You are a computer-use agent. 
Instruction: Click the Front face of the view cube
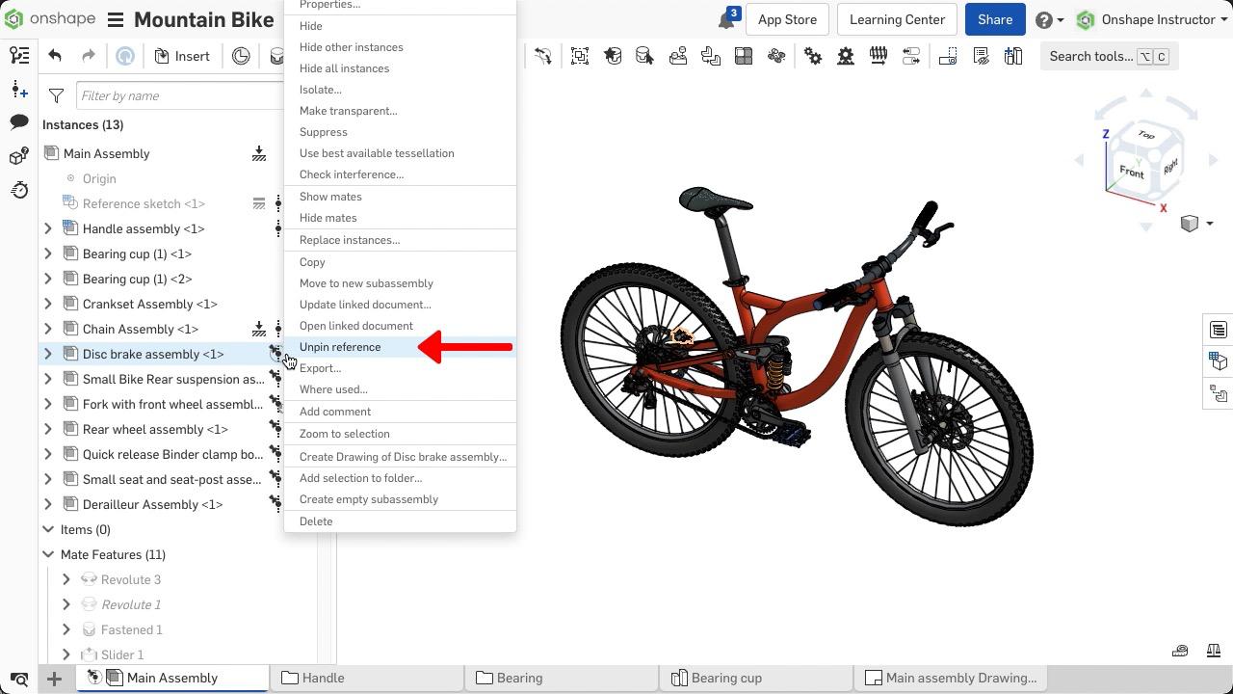click(x=1131, y=173)
